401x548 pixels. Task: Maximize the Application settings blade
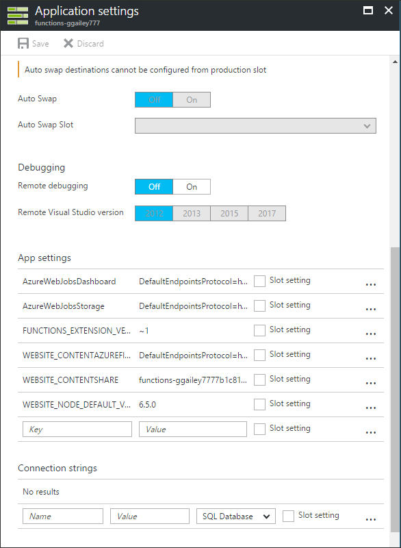pos(367,11)
